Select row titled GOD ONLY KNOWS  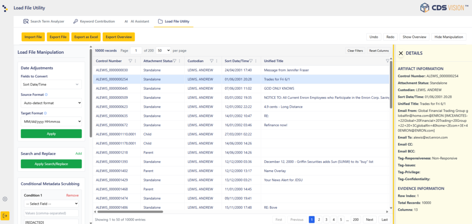coord(242,88)
